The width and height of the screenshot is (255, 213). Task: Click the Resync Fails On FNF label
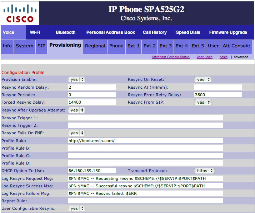22,133
